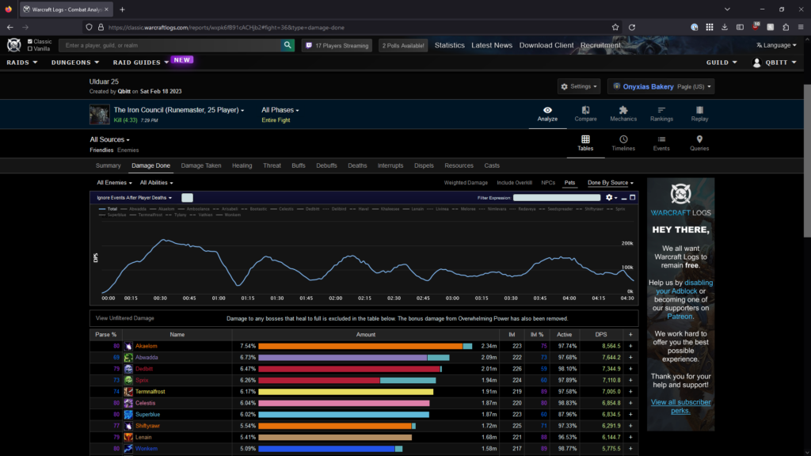This screenshot has width=811, height=456.
Task: Uncheck the Classic checkbox
Action: (x=30, y=41)
